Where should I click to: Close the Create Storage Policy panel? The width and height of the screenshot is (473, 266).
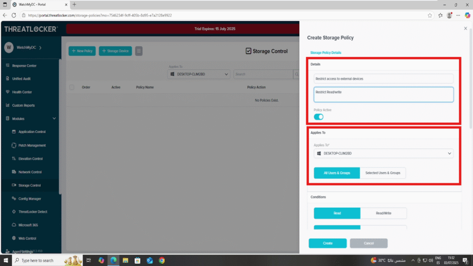(466, 28)
